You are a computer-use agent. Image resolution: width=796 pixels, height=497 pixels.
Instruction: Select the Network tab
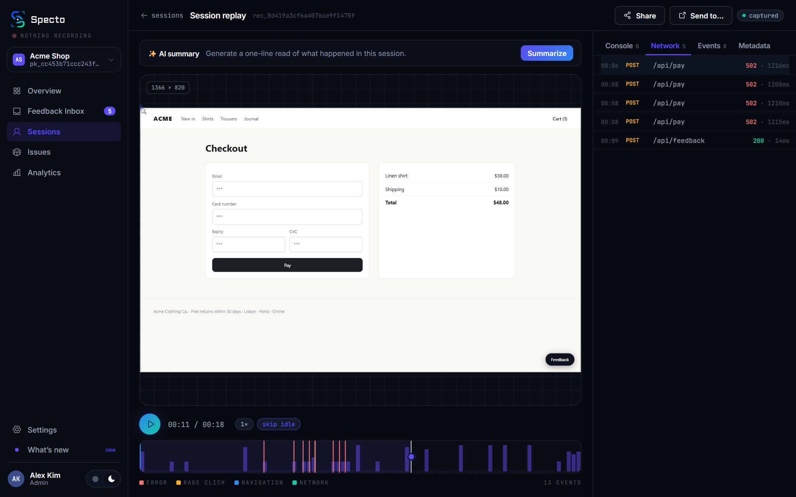point(668,46)
